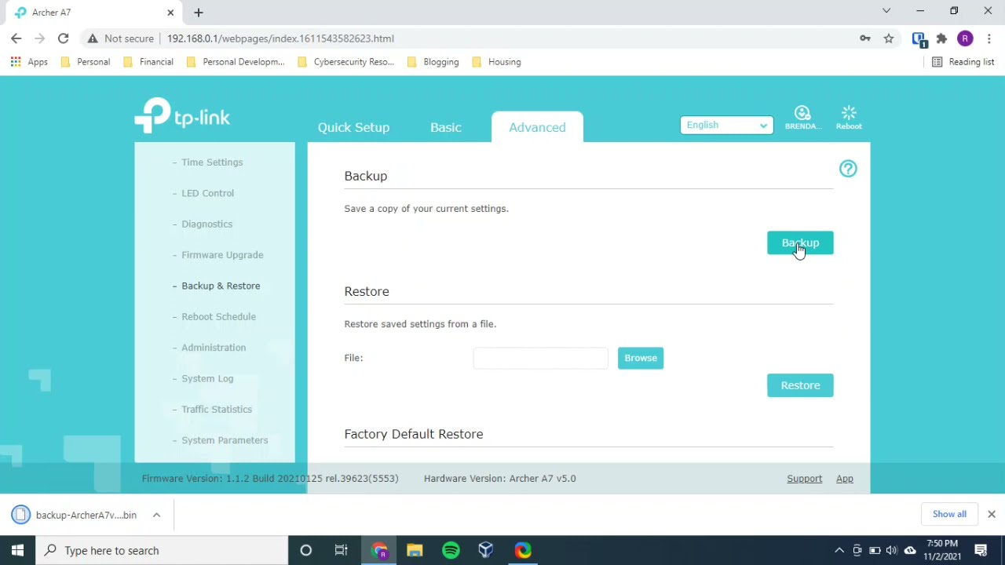The width and height of the screenshot is (1005, 565).
Task: Show hidden system tray icons
Action: pyautogui.click(x=839, y=550)
